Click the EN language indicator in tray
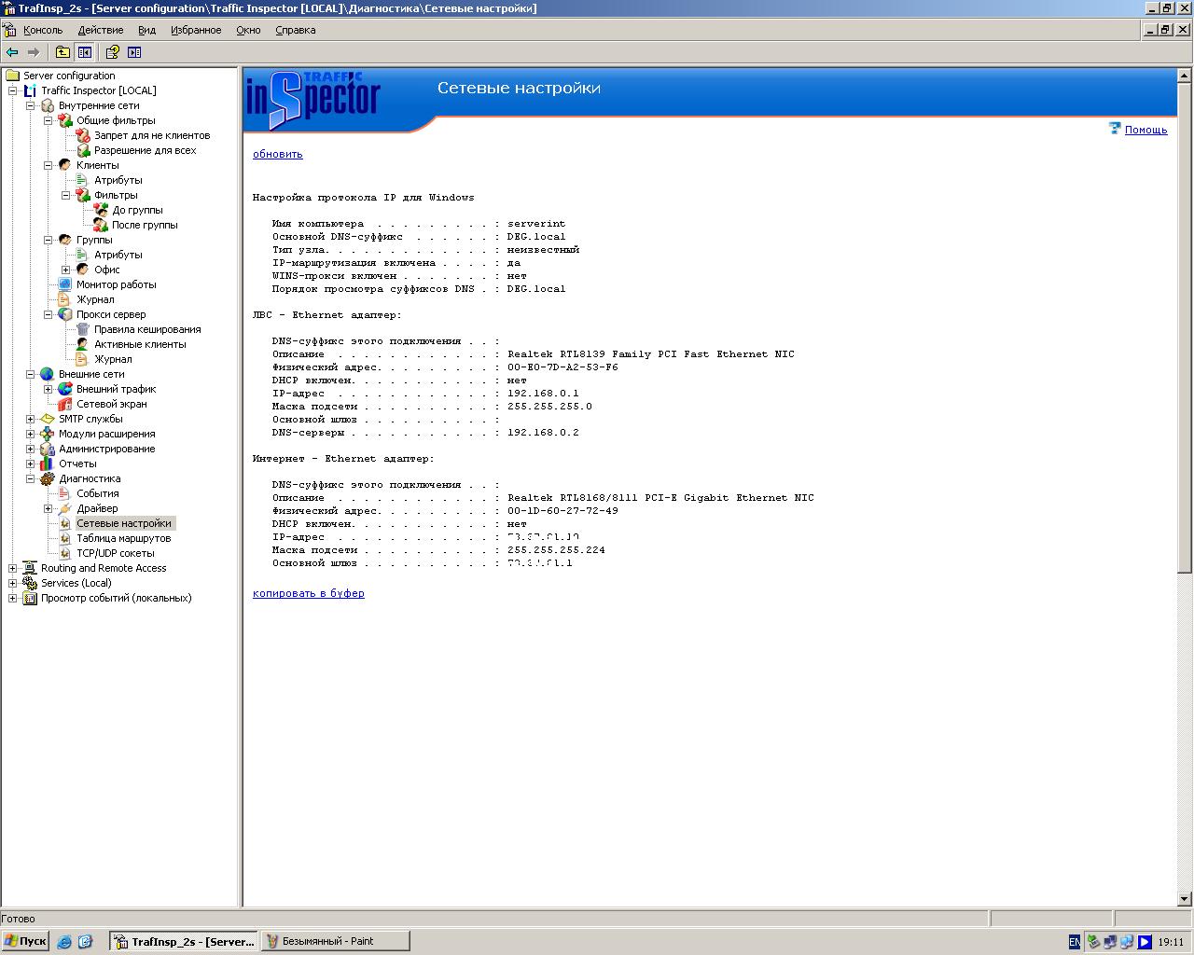 pyautogui.click(x=1075, y=942)
